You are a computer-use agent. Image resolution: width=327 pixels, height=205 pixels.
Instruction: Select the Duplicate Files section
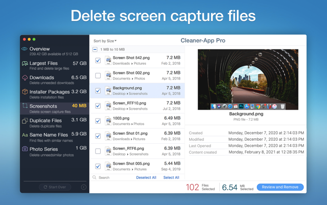pos(54,123)
